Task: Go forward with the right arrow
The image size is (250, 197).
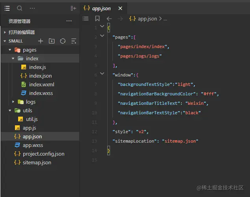Action: [120, 19]
